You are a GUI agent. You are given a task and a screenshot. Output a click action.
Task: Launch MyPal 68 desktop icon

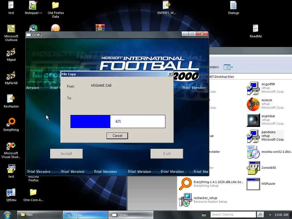coord(11,78)
